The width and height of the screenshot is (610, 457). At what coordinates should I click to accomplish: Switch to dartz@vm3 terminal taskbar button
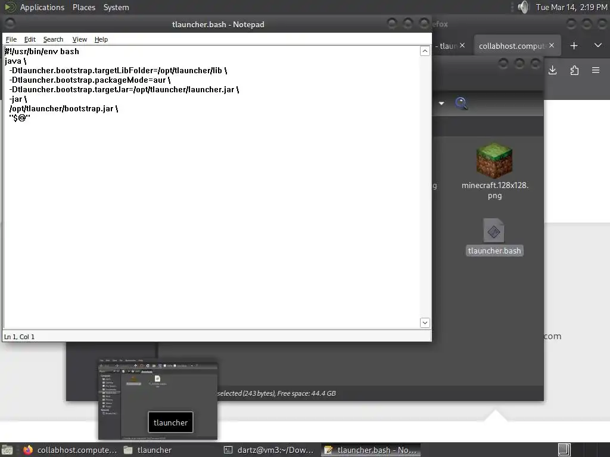(x=269, y=450)
